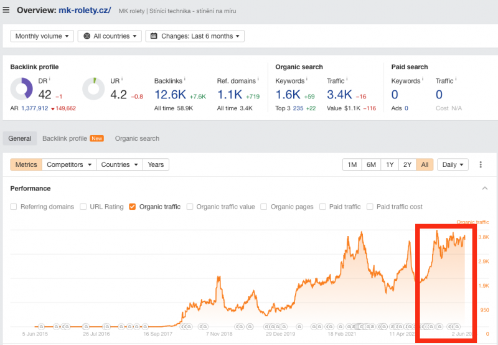Viewport: 498px width, 345px height.
Task: Collapse the Performance section chevron
Action: 485,189
